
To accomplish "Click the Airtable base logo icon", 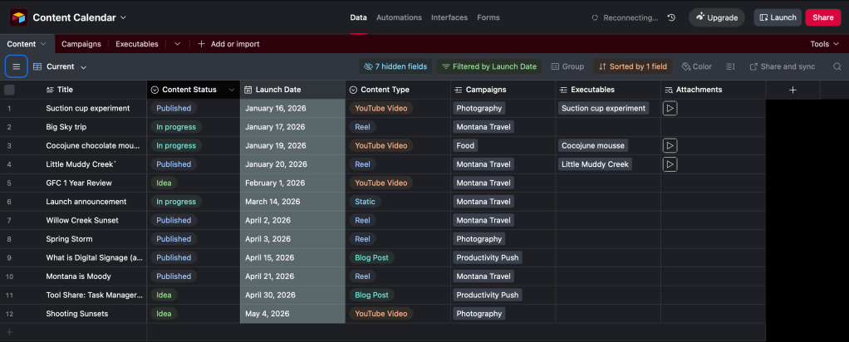I will 18,17.
